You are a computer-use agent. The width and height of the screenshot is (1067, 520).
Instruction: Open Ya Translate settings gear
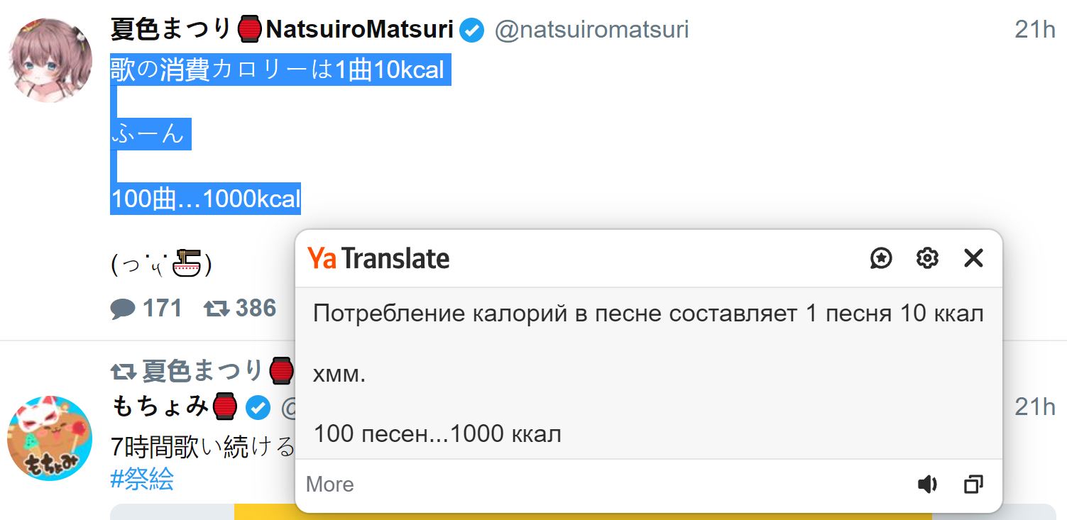click(927, 258)
